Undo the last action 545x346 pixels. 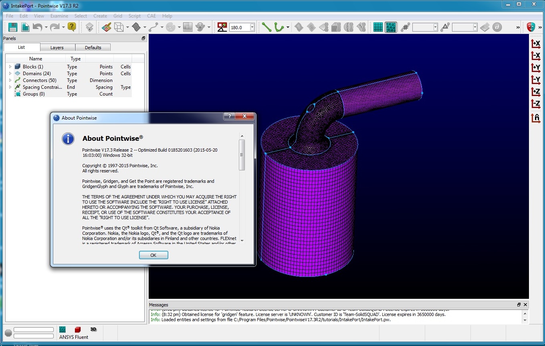37,27
